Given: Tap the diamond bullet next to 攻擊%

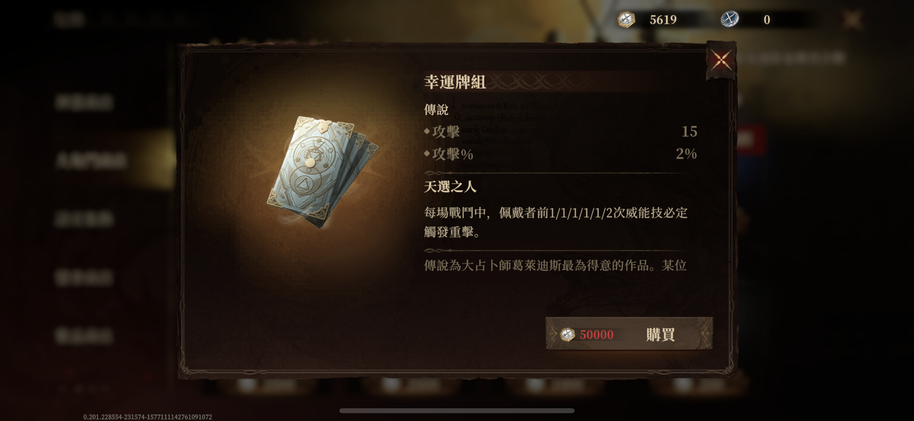Looking at the screenshot, I should [427, 153].
